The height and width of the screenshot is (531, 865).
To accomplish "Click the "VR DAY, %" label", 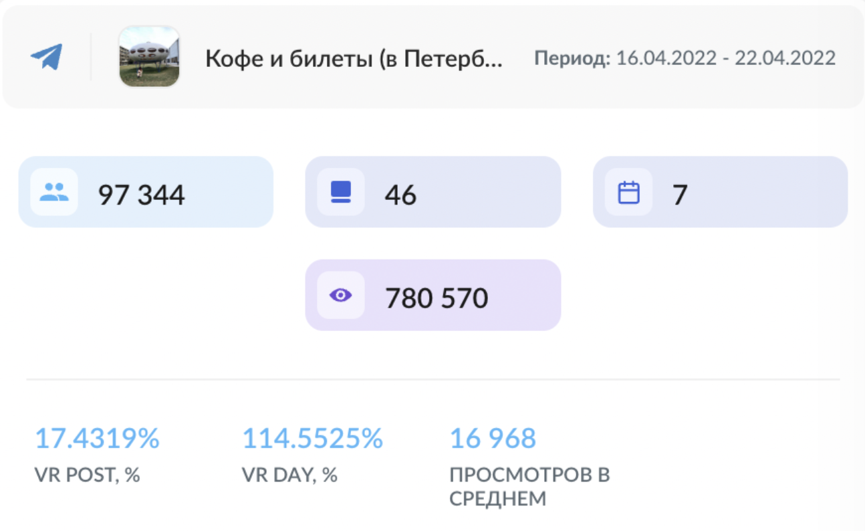I will click(x=289, y=475).
